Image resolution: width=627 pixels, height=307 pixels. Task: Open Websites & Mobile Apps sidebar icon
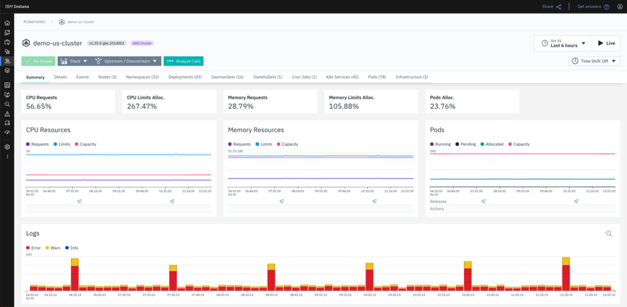pyautogui.click(x=7, y=32)
